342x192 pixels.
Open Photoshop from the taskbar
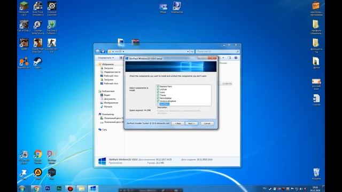[48, 188]
